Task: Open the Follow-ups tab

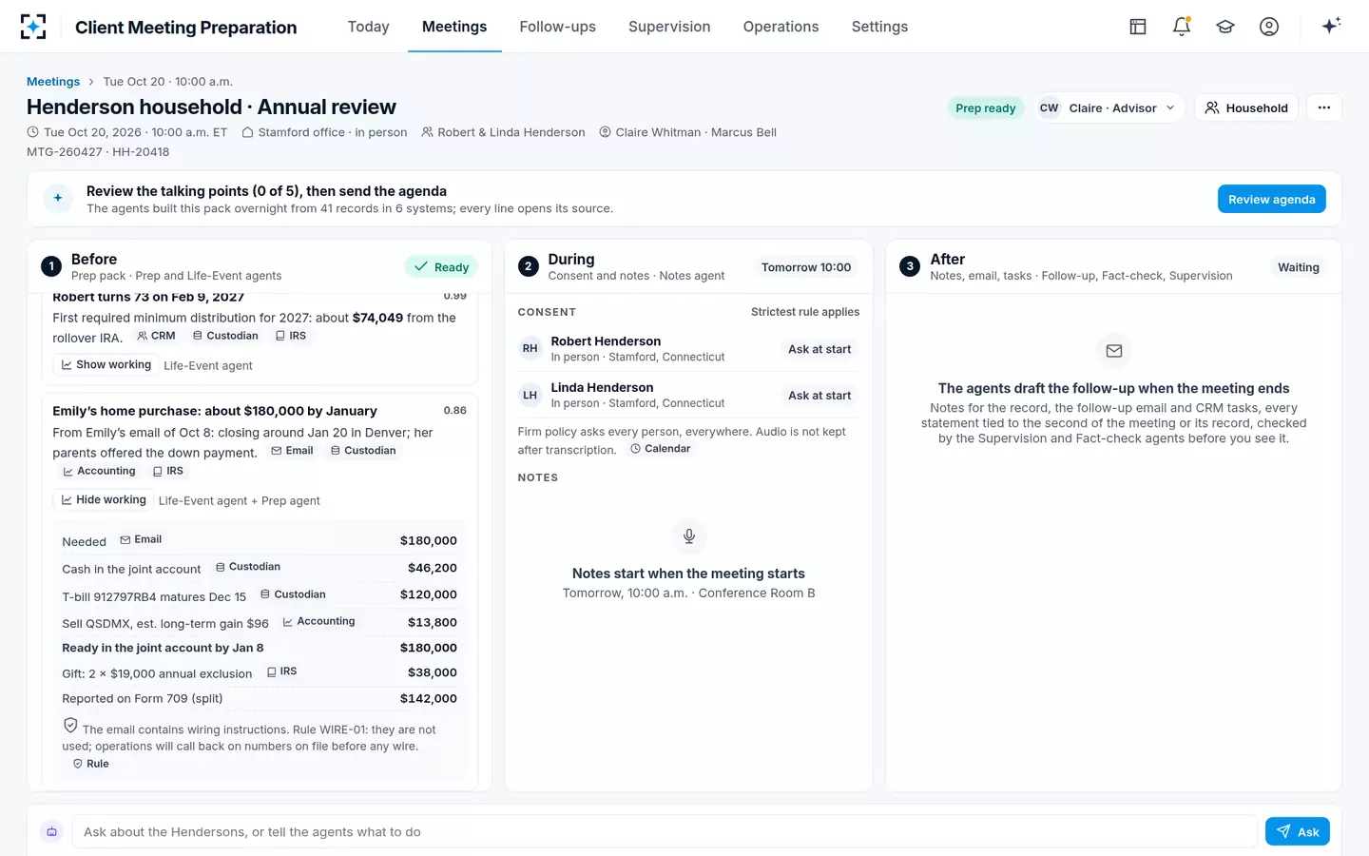Action: [558, 27]
